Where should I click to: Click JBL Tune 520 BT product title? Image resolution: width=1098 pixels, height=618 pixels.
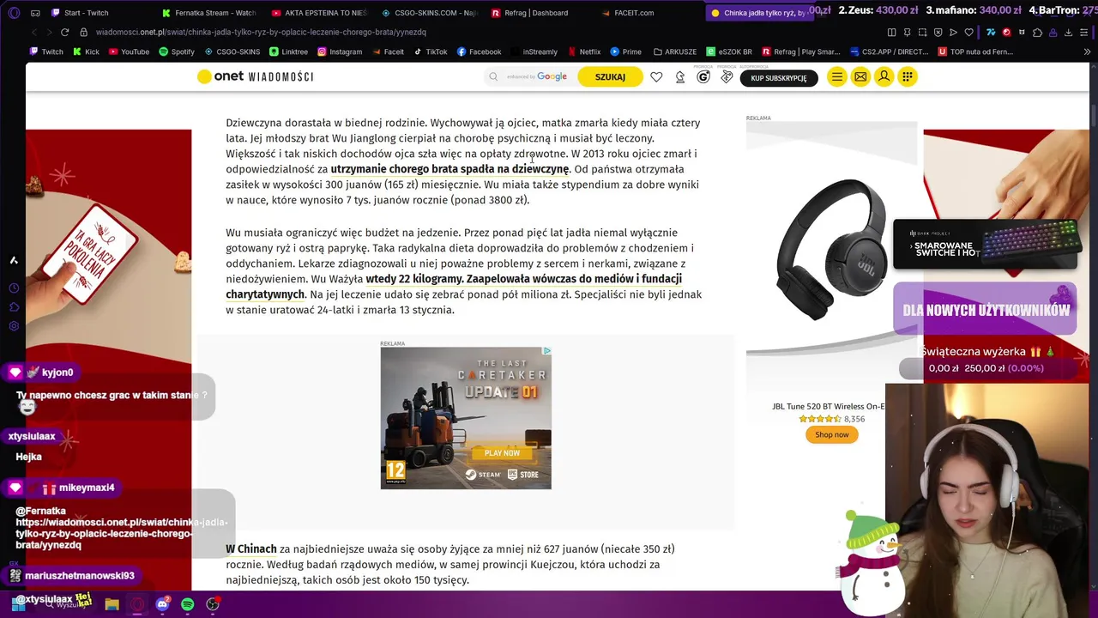[x=829, y=406]
